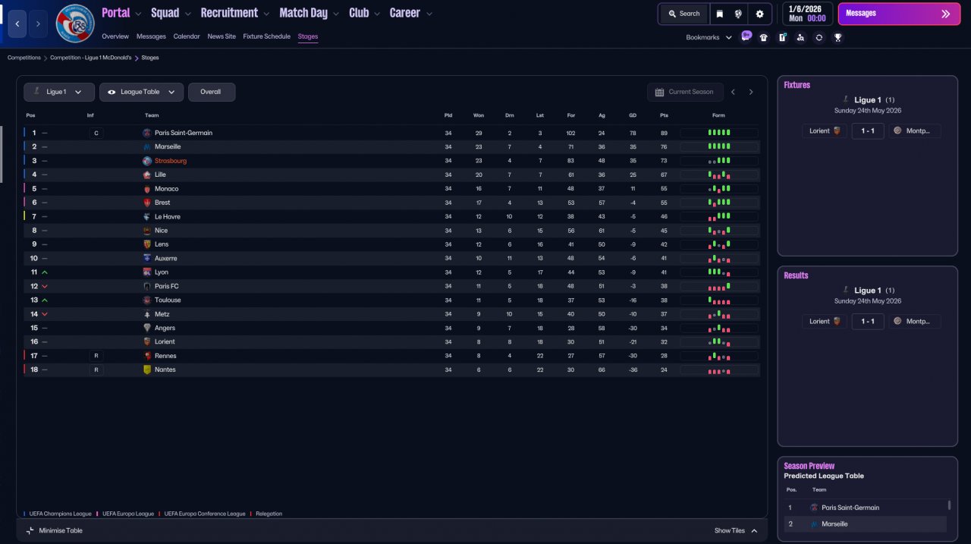Click the Strasbourg team name in table
Image resolution: width=971 pixels, height=544 pixels.
coord(171,161)
